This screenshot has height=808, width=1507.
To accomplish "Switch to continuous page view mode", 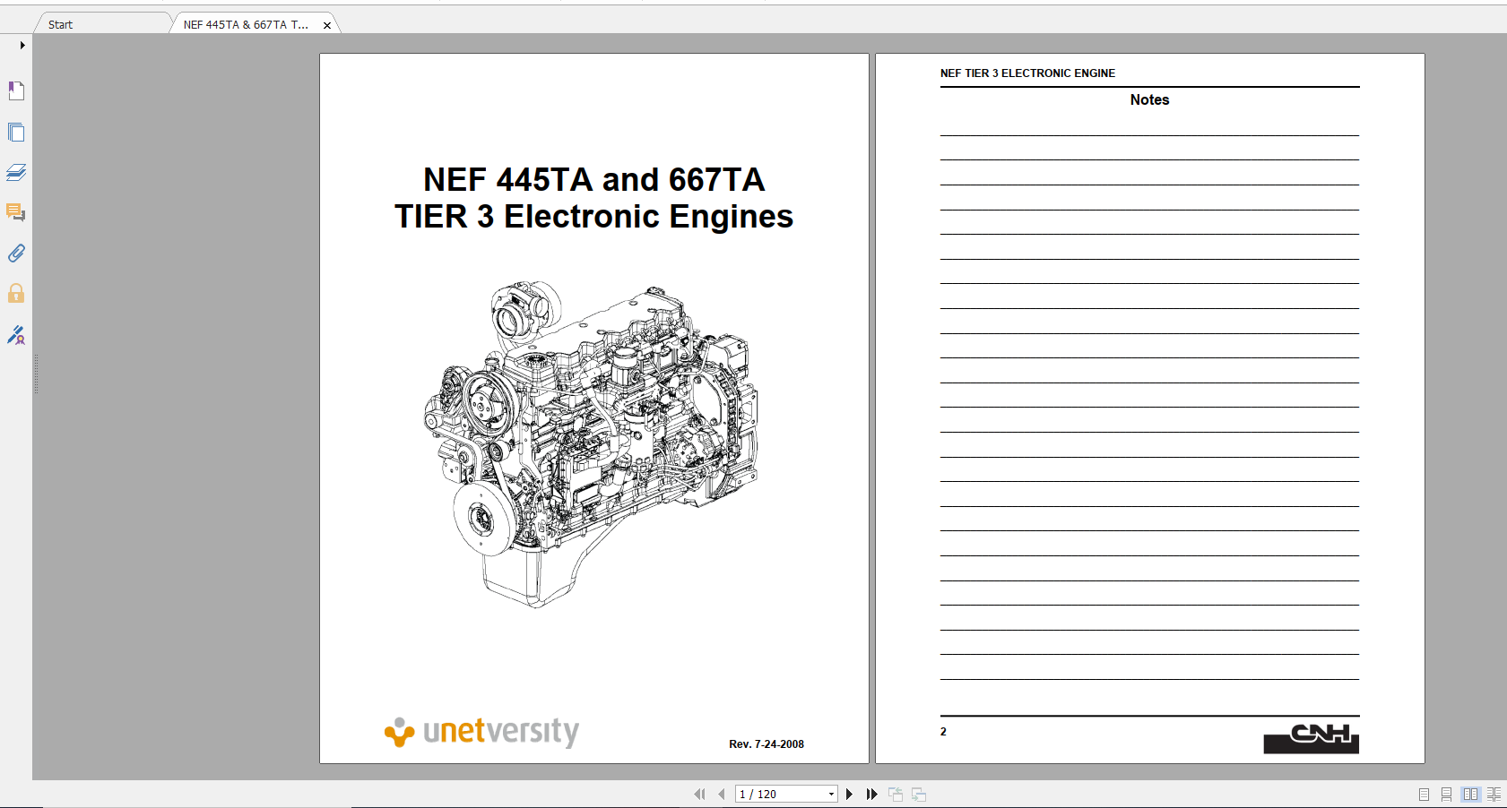I will (1446, 794).
